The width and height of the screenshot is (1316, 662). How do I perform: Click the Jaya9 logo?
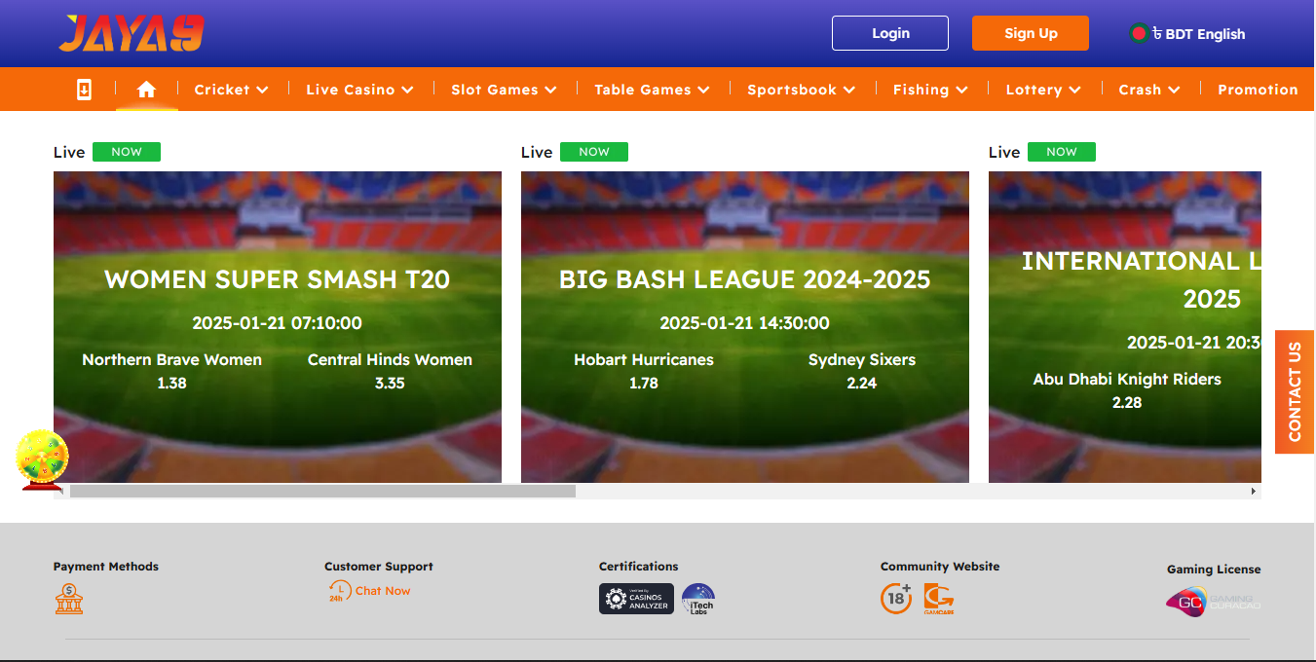[130, 33]
